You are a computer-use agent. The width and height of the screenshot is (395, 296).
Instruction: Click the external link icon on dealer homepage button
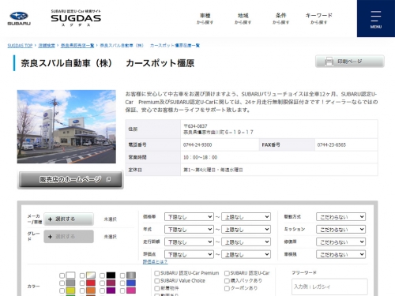[108, 179]
